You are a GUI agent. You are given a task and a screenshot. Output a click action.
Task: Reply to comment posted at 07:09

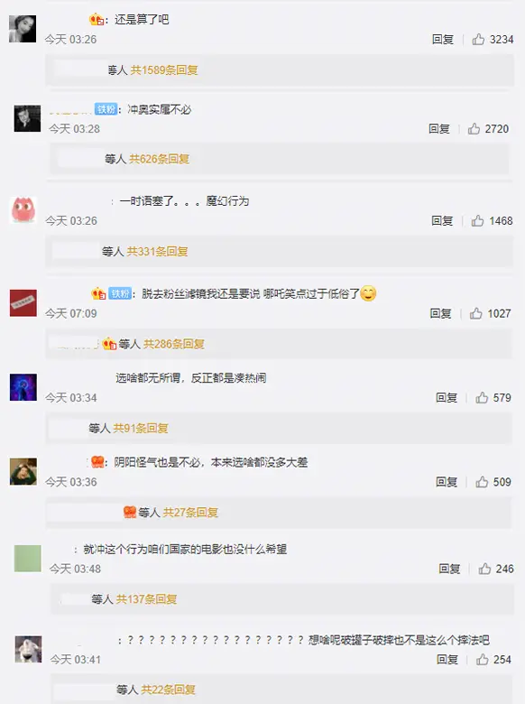(440, 313)
